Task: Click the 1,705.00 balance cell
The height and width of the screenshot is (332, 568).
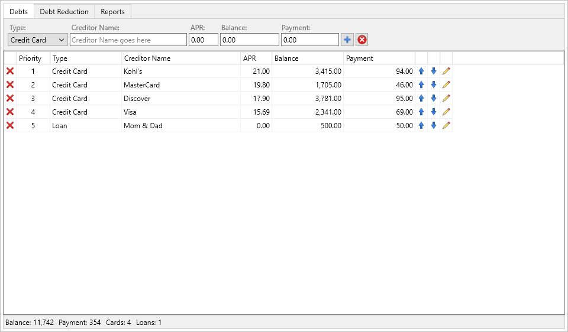Action: pyautogui.click(x=308, y=84)
